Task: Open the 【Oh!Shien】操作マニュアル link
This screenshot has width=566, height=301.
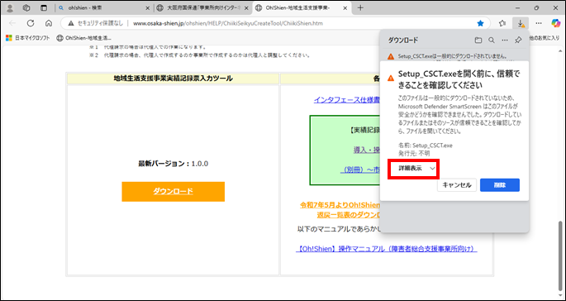Action: click(x=386, y=249)
